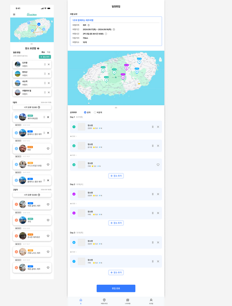
Task: Select marker 3 on the mobile map
Action: click(x=32, y=31)
